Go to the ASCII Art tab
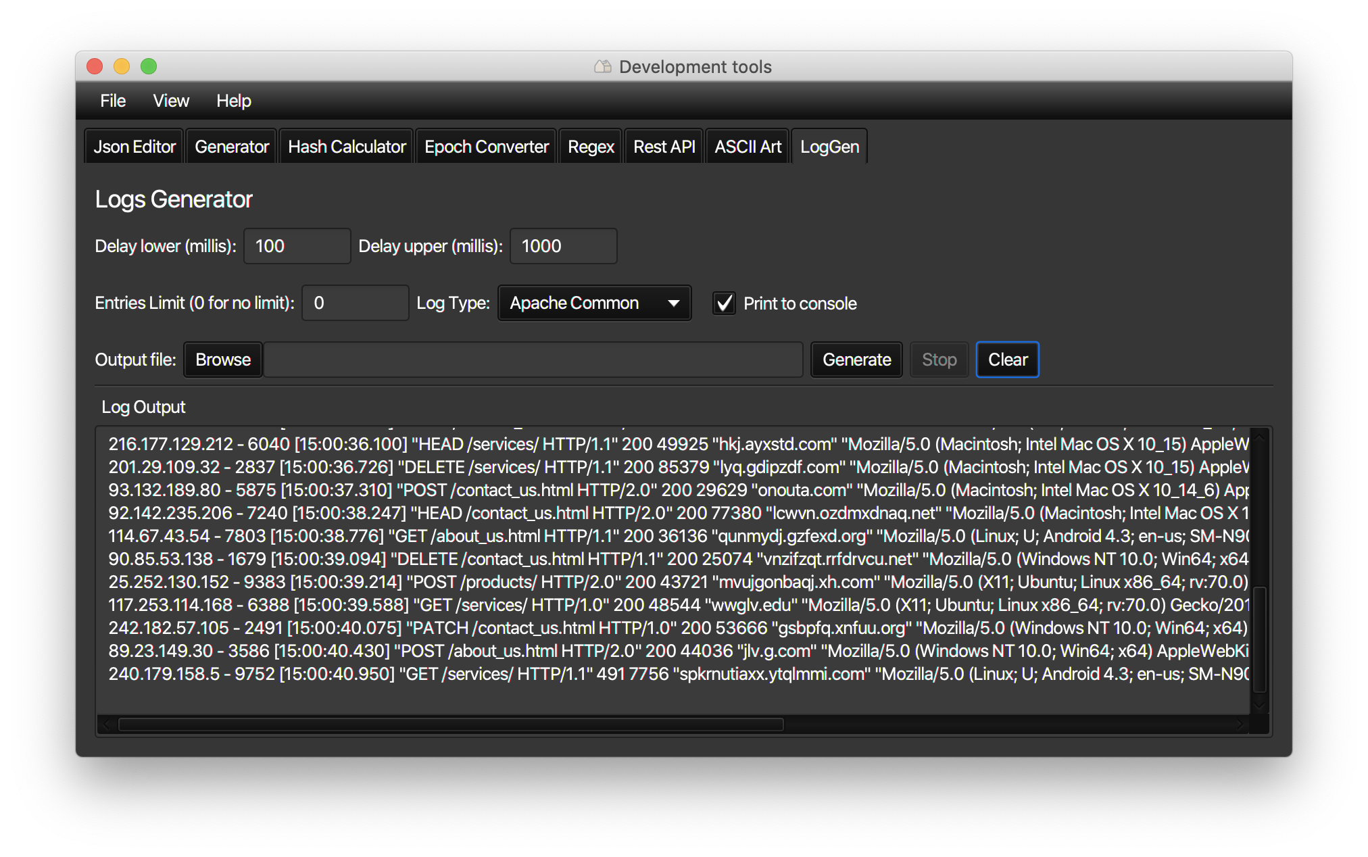This screenshot has width=1368, height=857. pos(748,147)
